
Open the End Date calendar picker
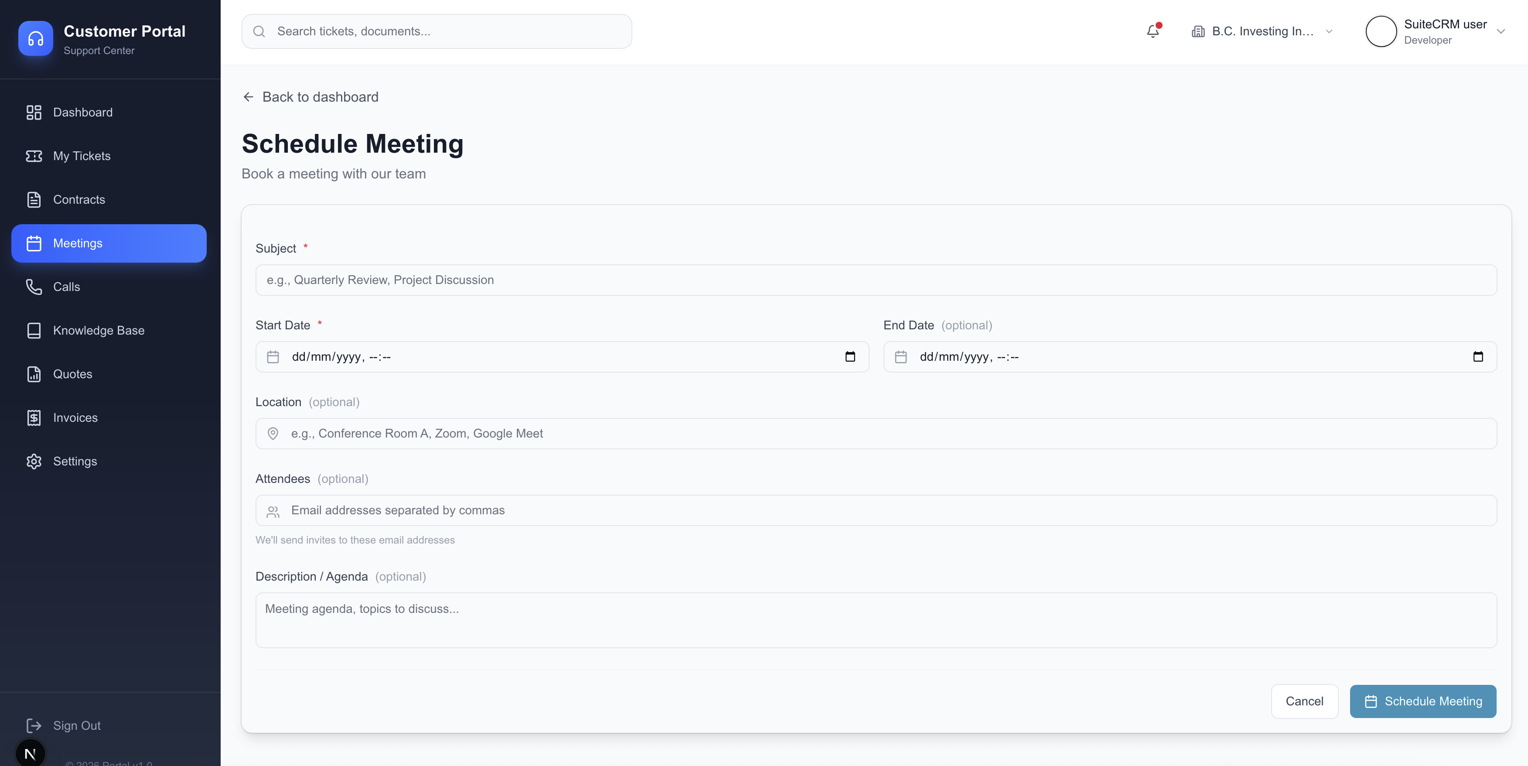coord(1477,356)
